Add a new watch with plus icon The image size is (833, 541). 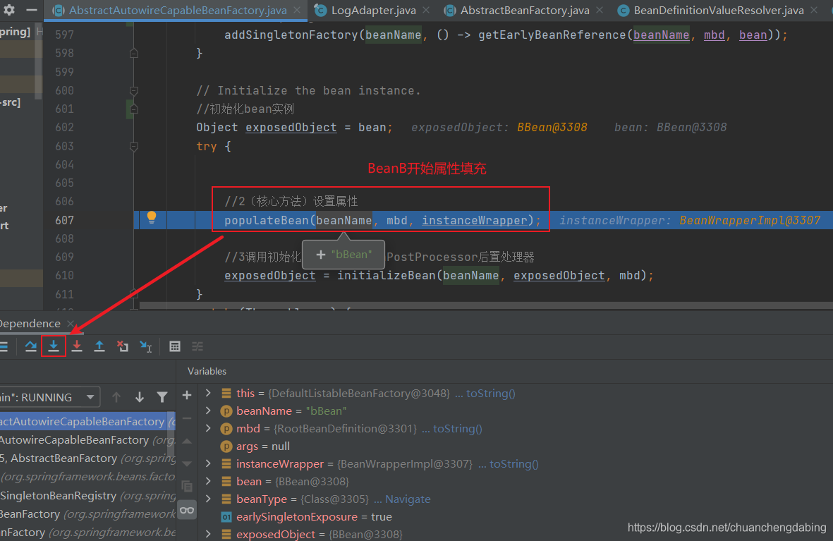click(x=187, y=395)
